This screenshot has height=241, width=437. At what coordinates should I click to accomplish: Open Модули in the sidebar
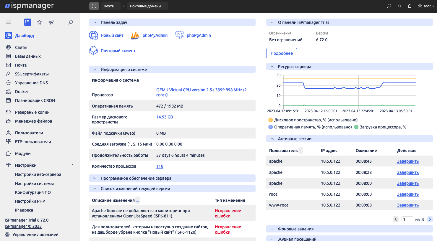pyautogui.click(x=23, y=153)
